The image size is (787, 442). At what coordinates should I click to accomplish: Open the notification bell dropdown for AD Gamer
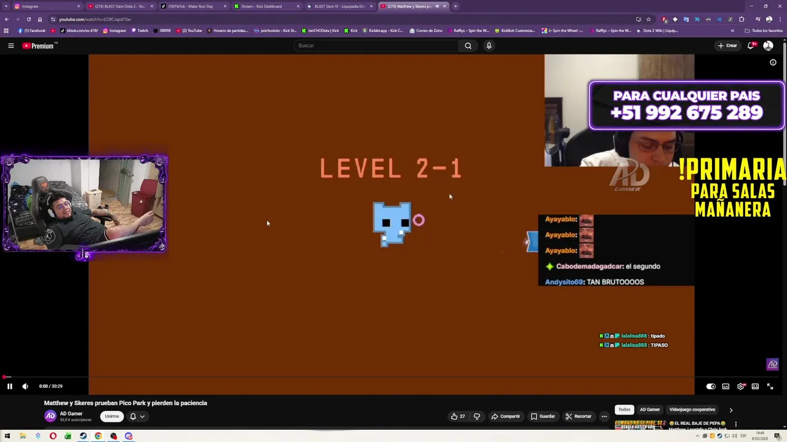pos(137,416)
